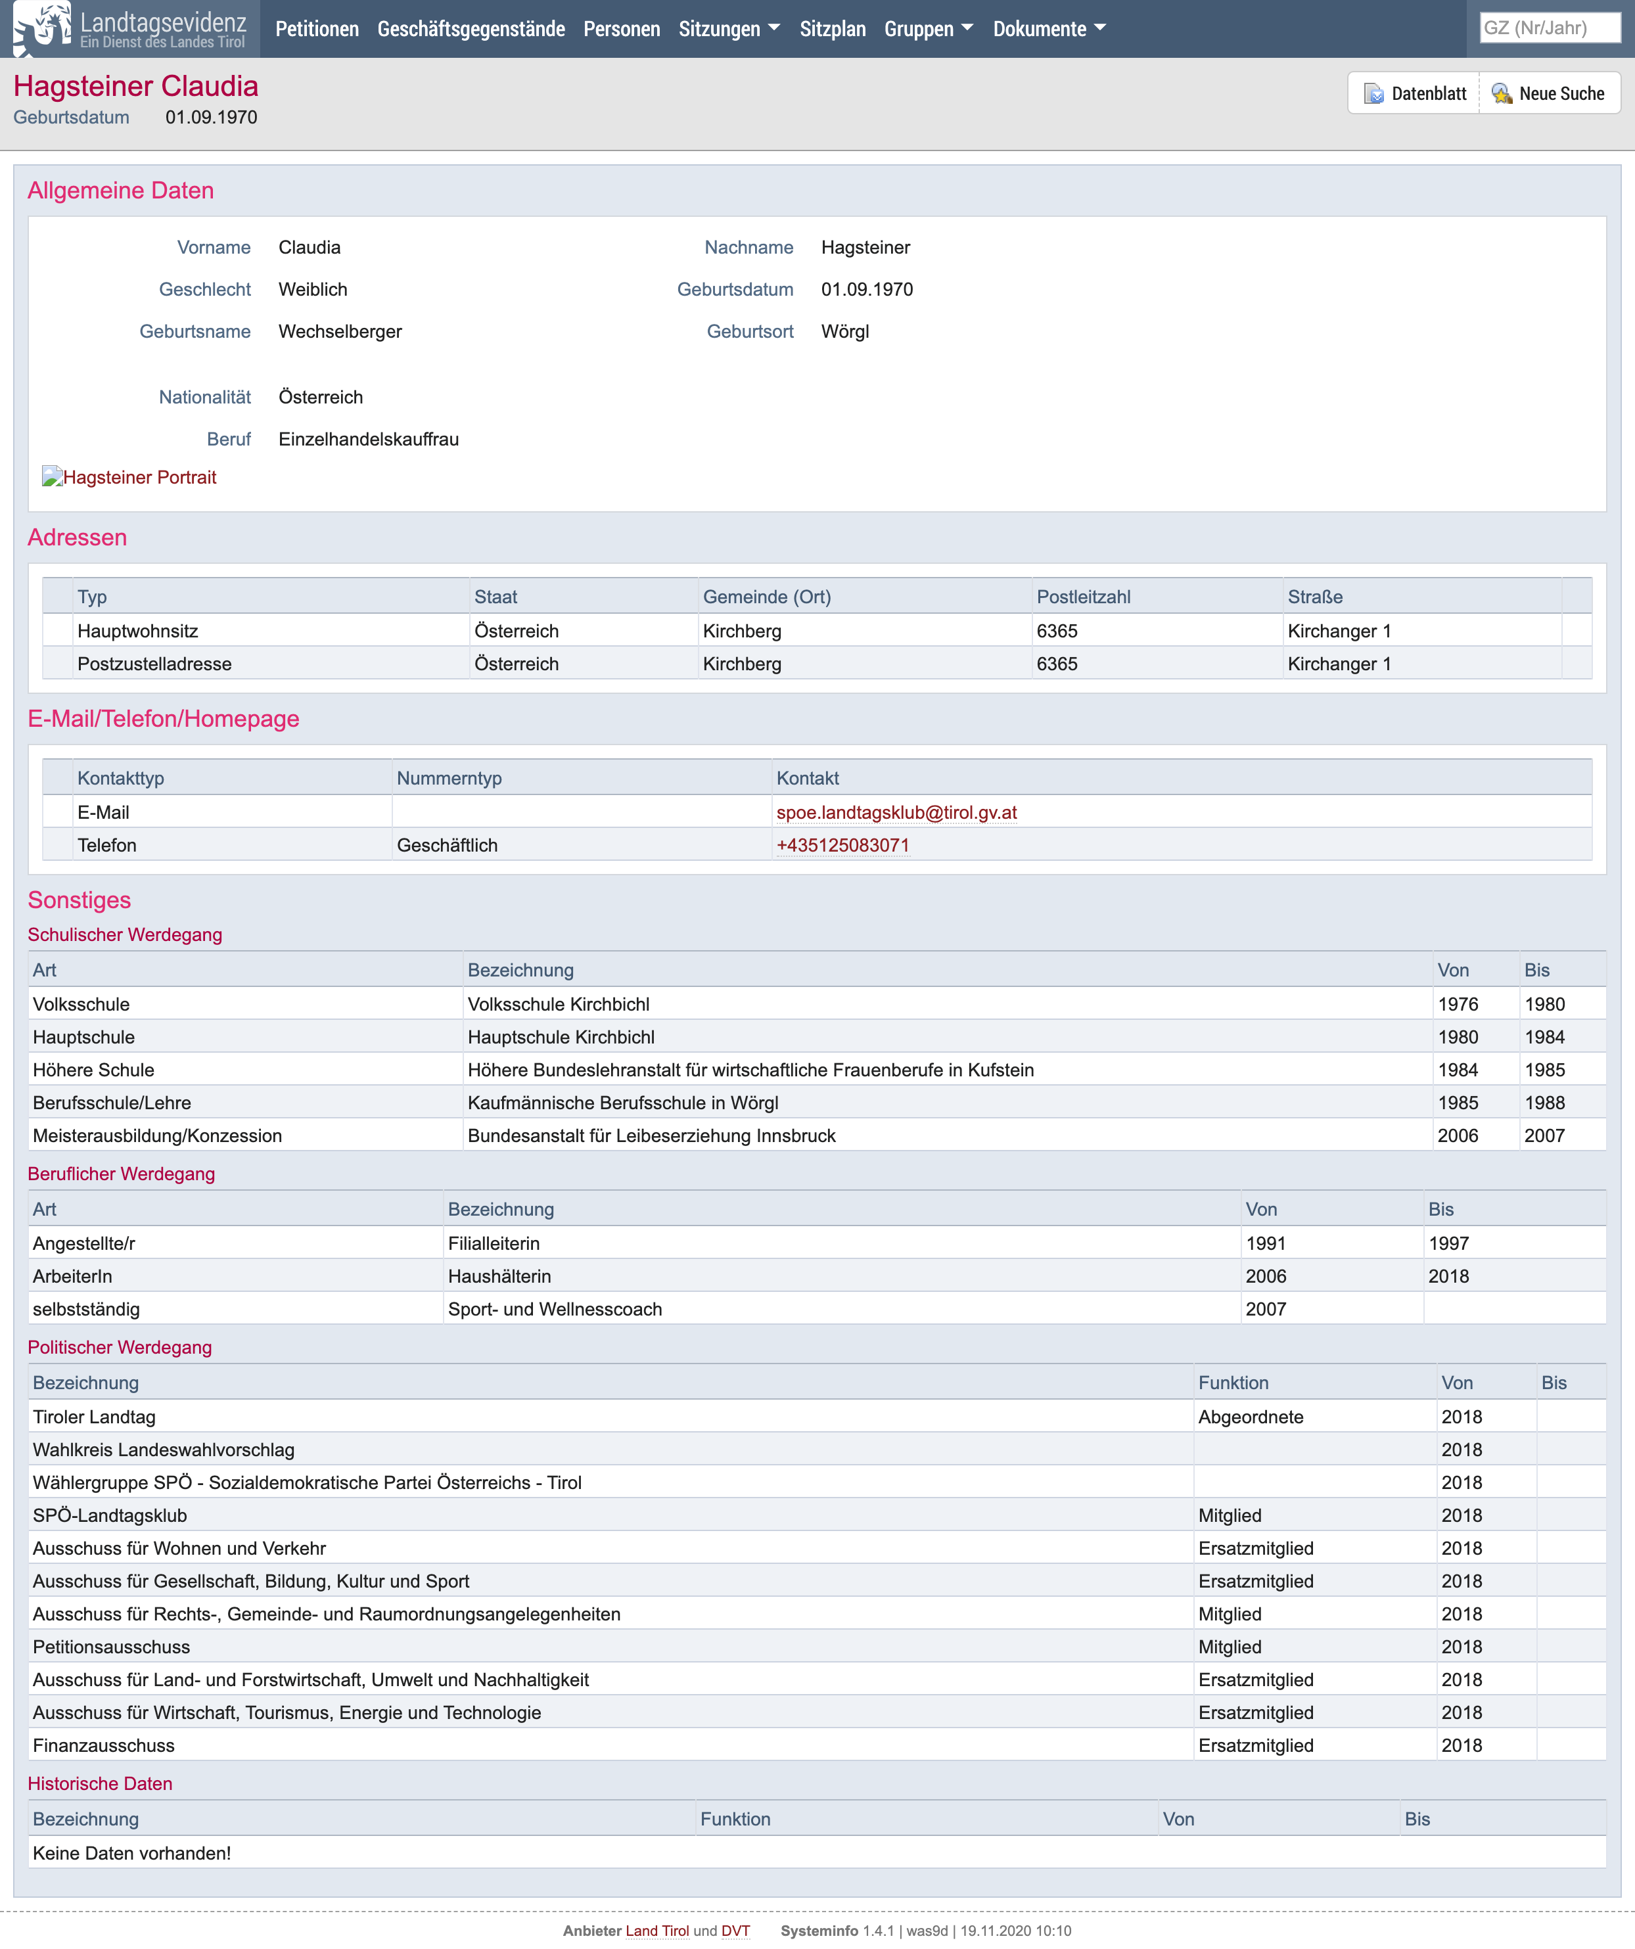The image size is (1635, 1949).
Task: Click the Landtagsevidenz eagle logo
Action: [43, 29]
